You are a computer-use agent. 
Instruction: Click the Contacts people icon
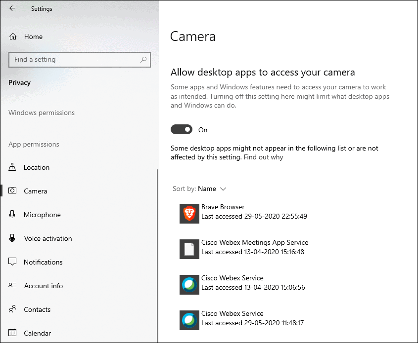tap(12, 309)
